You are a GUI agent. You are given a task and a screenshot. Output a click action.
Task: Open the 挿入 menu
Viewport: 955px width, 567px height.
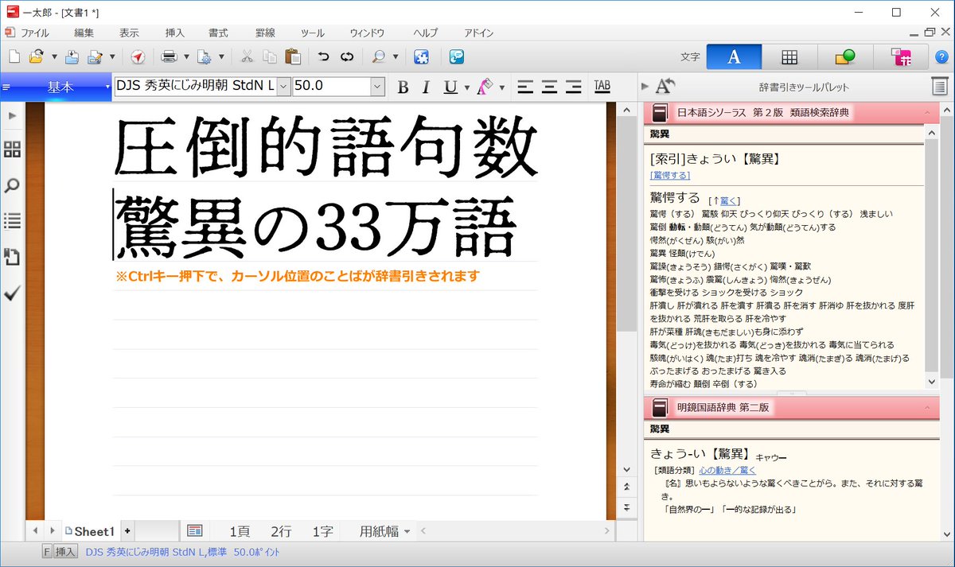174,33
